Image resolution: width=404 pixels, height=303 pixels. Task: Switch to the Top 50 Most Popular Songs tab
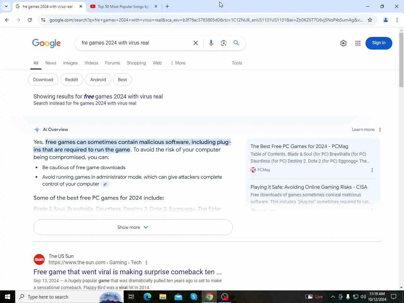123,6
